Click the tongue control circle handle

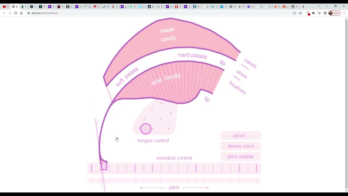[146, 129]
